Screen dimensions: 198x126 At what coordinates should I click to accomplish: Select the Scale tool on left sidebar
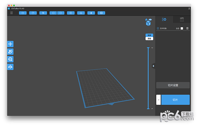point(10,59)
